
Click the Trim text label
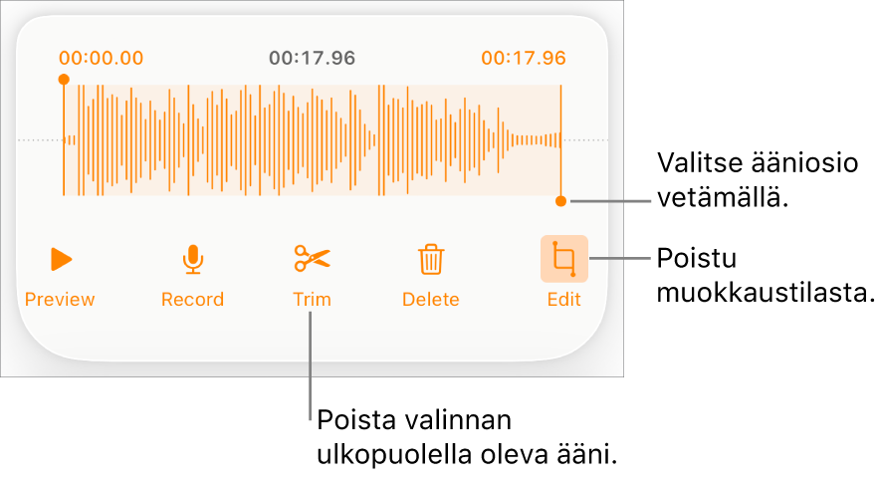click(x=313, y=299)
